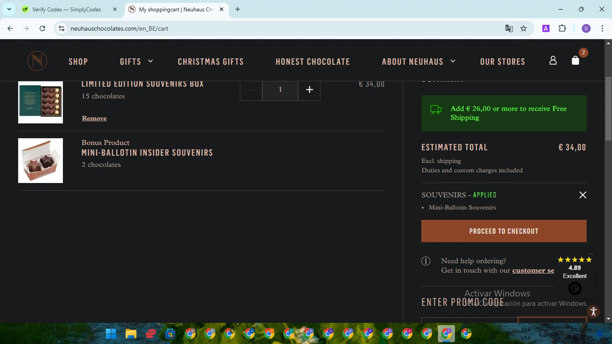This screenshot has width=612, height=344.
Task: Open ABOUT NEUHAUS menu item
Action: (x=412, y=62)
